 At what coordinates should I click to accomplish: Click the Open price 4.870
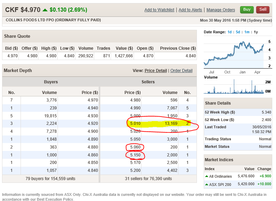tap(148, 56)
